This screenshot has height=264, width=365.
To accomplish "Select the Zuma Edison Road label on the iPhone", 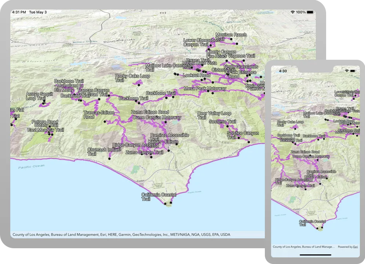I will (x=305, y=152).
